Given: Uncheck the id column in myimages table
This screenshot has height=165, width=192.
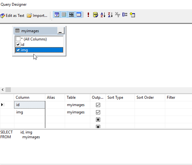Looking at the screenshot, I should point(18,45).
